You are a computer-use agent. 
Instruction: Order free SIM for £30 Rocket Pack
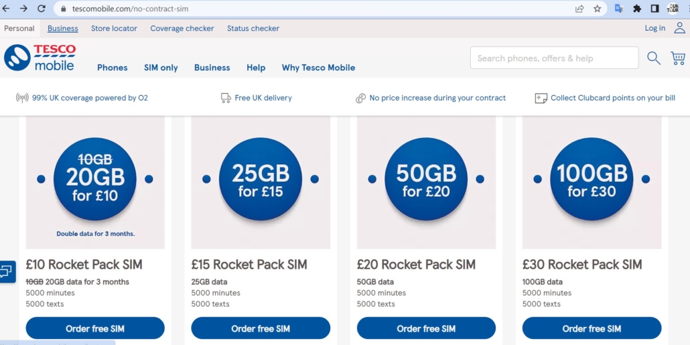(x=592, y=328)
